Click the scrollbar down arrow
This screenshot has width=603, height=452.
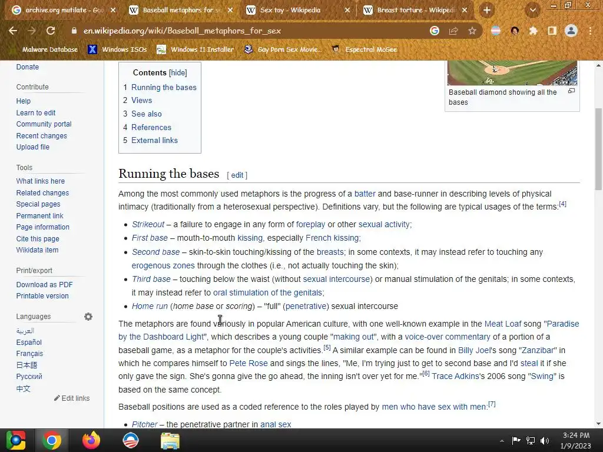599,424
